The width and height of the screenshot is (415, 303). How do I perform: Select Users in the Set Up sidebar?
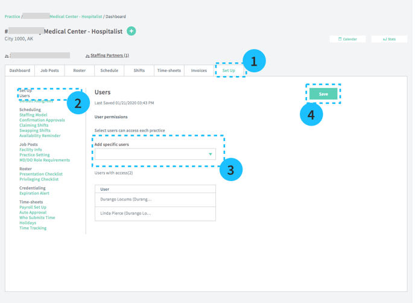(25, 95)
